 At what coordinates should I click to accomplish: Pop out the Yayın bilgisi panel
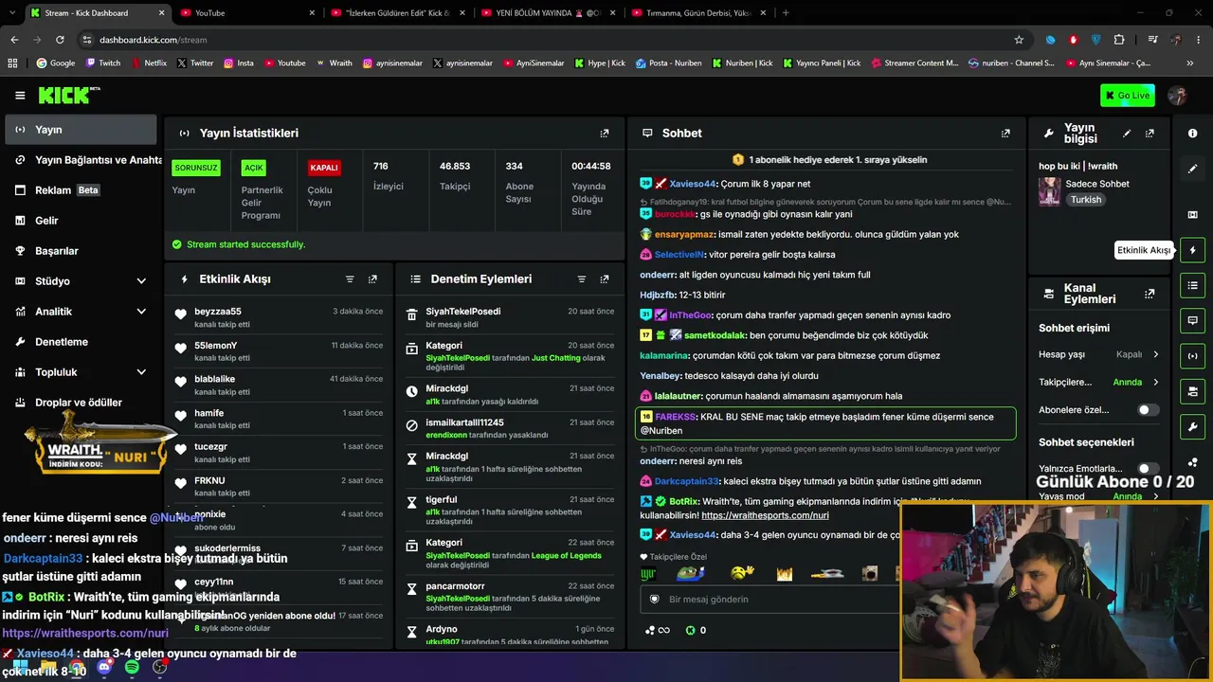(x=1150, y=134)
